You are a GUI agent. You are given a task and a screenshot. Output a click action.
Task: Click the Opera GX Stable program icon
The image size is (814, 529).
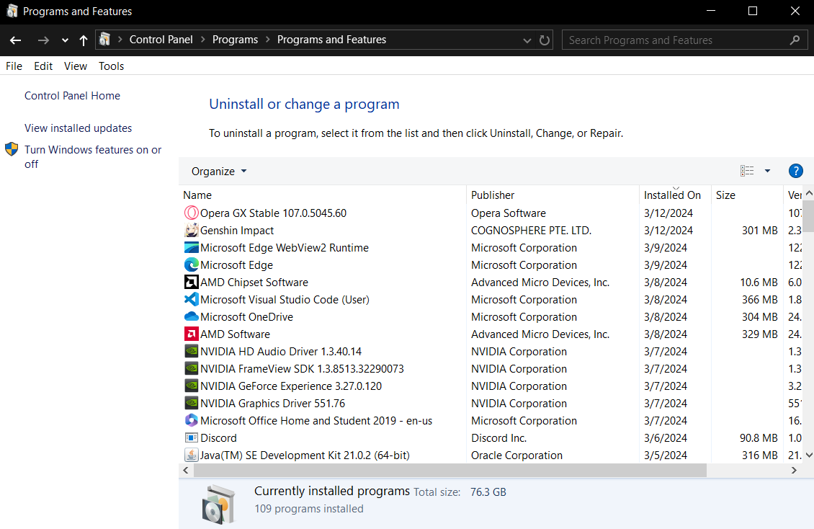[x=191, y=213]
